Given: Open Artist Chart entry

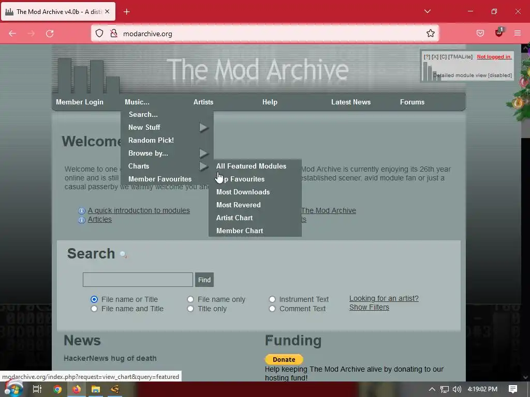Looking at the screenshot, I should click(234, 218).
